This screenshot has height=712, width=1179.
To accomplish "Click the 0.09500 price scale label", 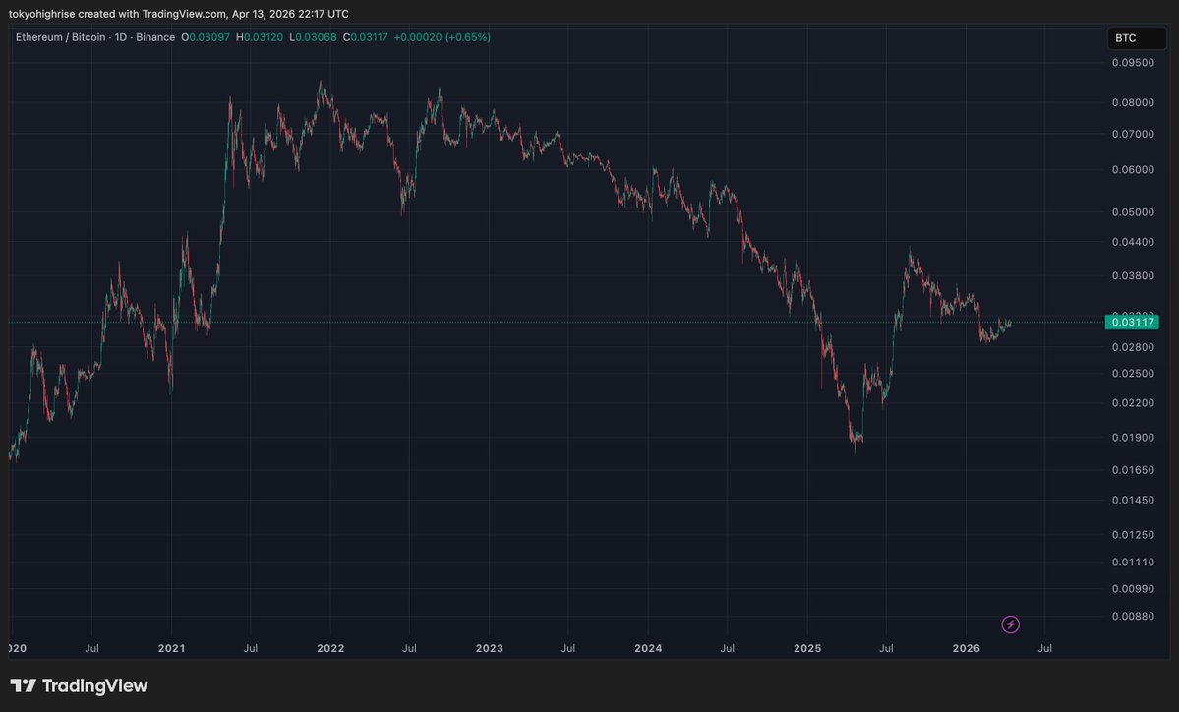I will [1134, 62].
